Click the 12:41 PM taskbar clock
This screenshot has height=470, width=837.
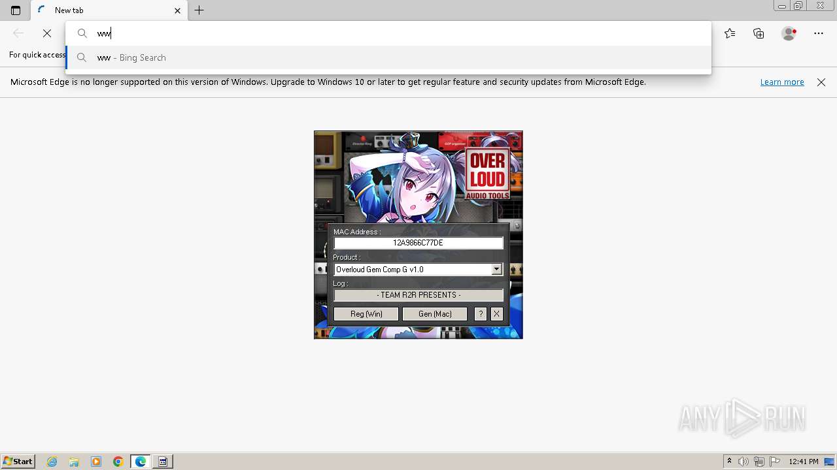pos(804,462)
